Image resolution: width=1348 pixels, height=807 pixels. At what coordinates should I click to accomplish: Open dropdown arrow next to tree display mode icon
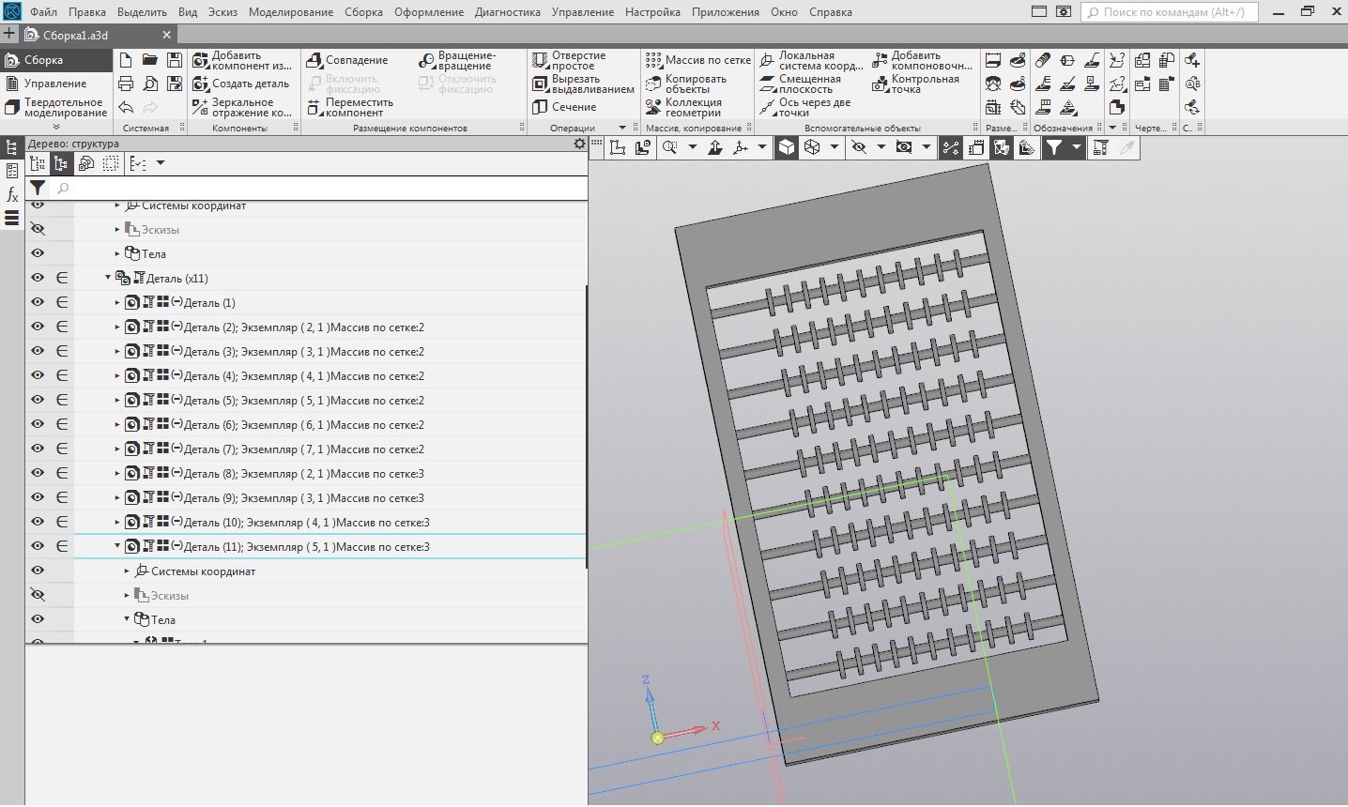[161, 163]
